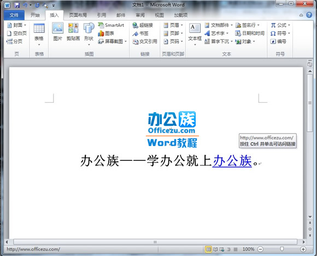The image size is (317, 256).
Task: Click scroll up arrow on vertical scrollbar
Action: [x=310, y=71]
